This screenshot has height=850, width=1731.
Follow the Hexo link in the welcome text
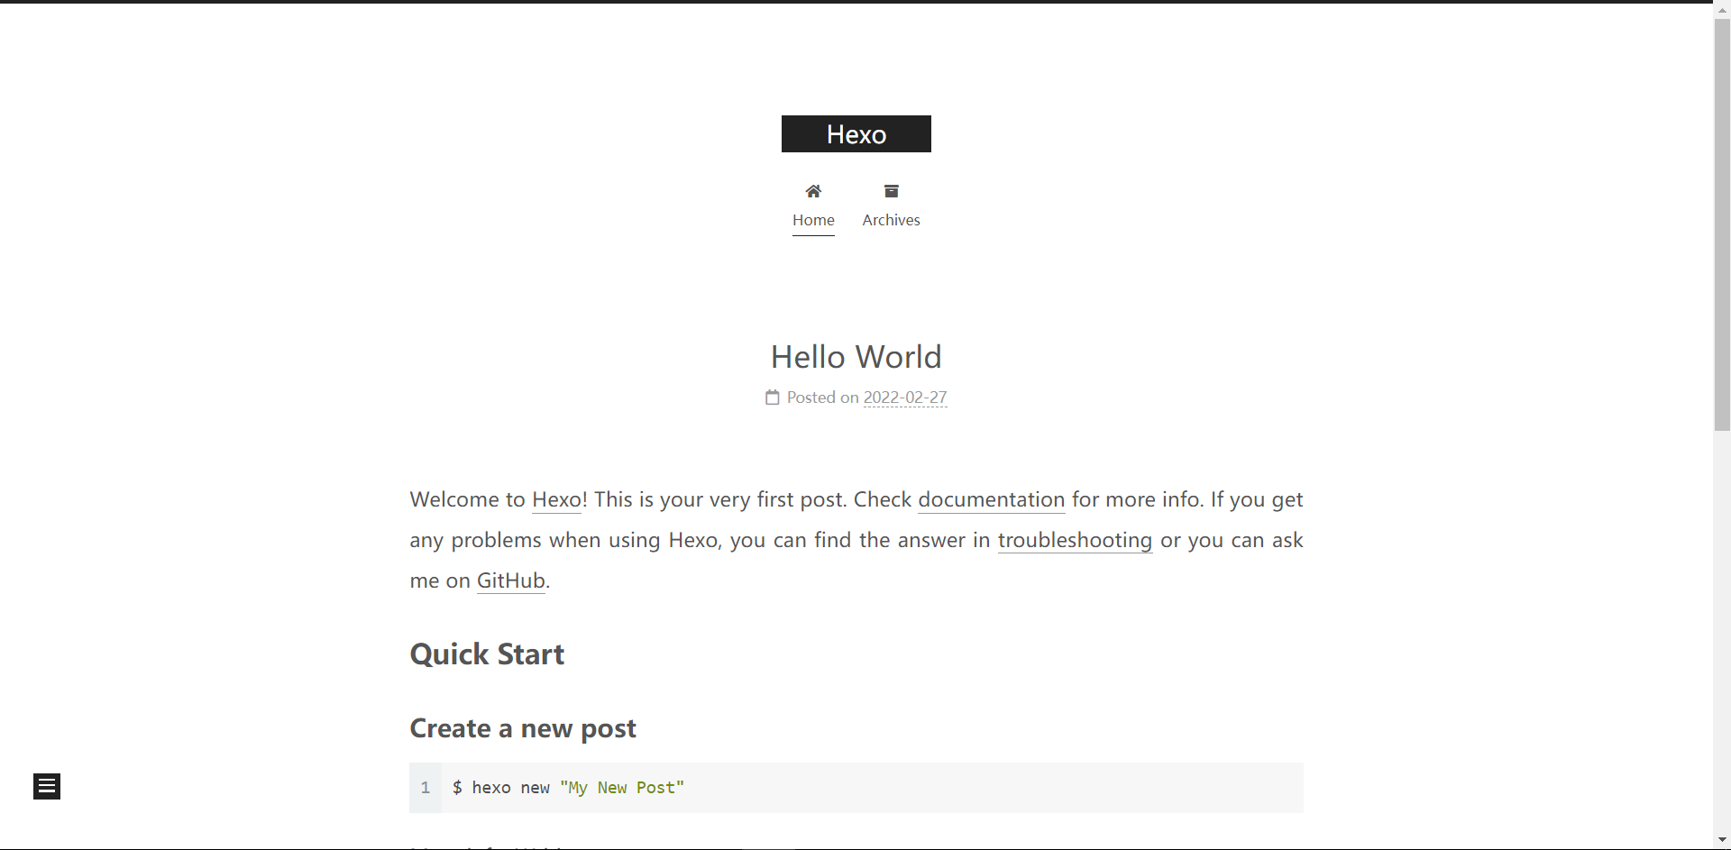tap(556, 499)
